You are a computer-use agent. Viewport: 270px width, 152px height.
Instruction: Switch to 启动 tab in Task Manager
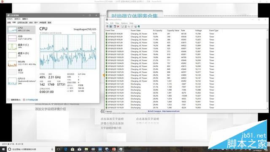coord(31,22)
